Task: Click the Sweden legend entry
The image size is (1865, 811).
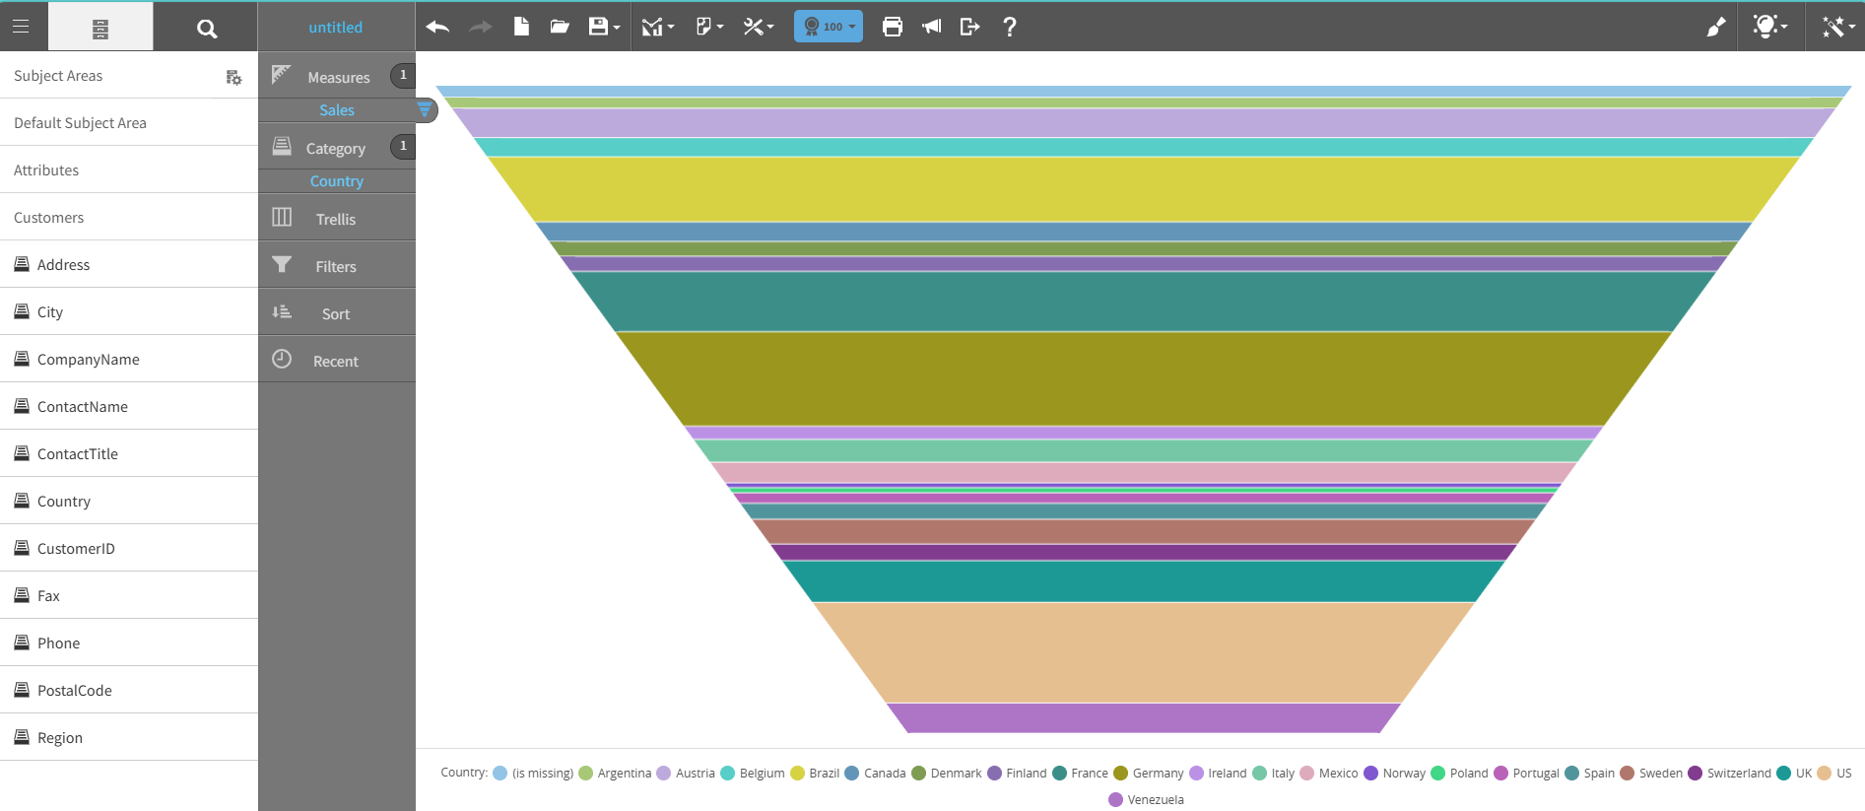Action: [1651, 773]
